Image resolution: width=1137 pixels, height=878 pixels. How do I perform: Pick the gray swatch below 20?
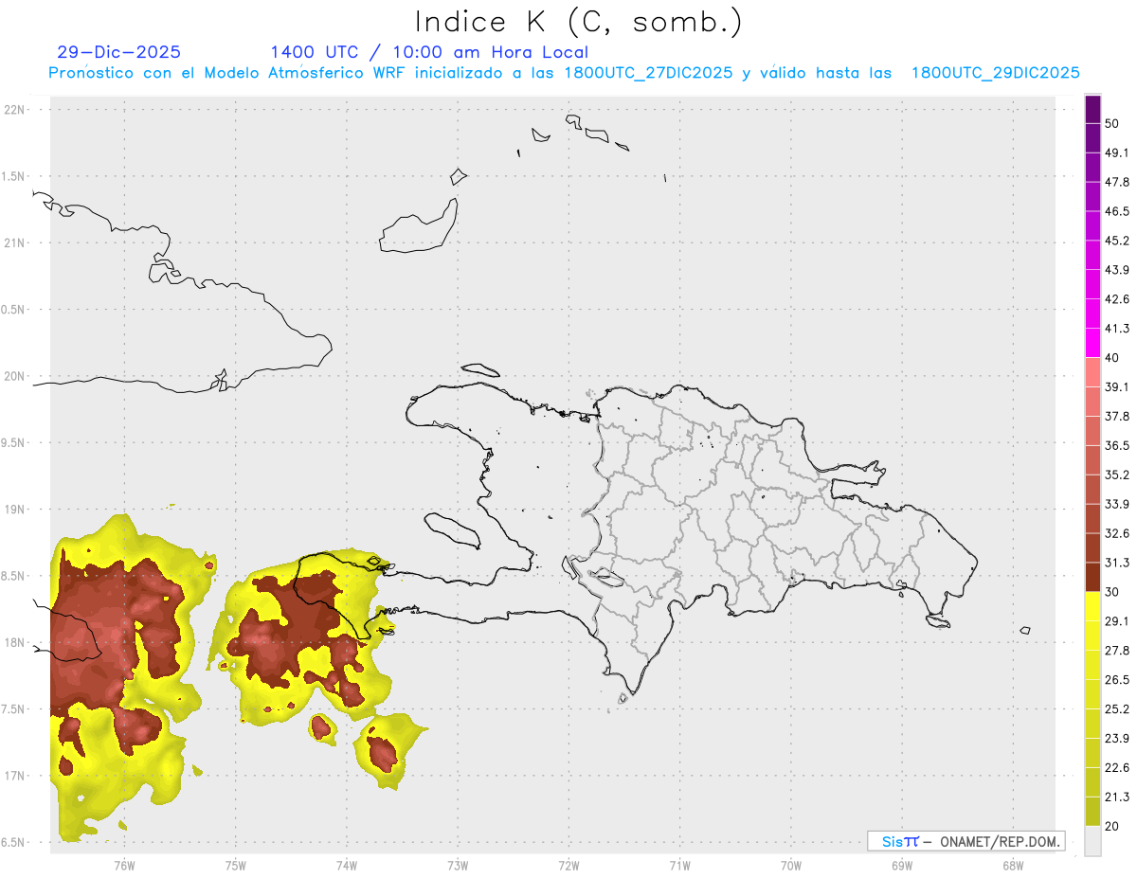click(x=1092, y=841)
